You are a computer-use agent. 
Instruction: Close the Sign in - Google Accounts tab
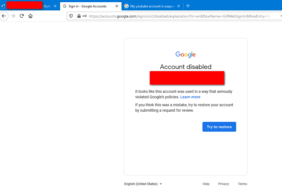click(x=117, y=6)
